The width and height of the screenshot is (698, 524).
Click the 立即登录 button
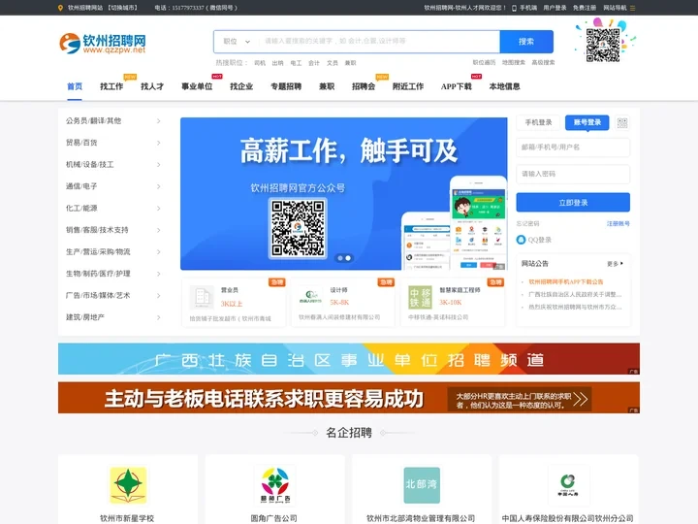pos(573,203)
